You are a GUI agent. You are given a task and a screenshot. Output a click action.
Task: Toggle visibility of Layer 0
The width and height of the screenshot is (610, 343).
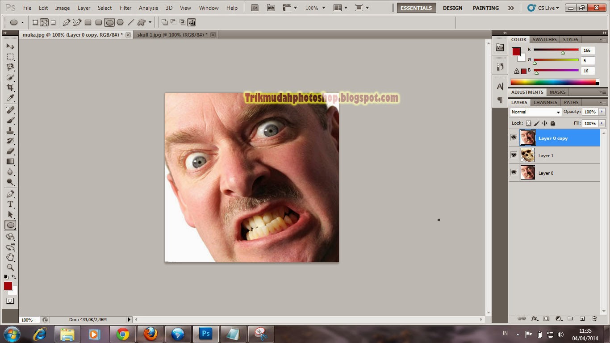coord(514,172)
